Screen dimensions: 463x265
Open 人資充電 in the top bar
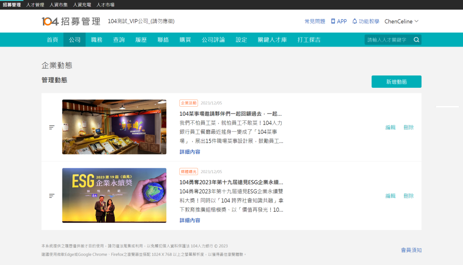click(x=82, y=5)
